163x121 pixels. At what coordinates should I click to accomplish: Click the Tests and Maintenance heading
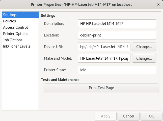pos(60,80)
